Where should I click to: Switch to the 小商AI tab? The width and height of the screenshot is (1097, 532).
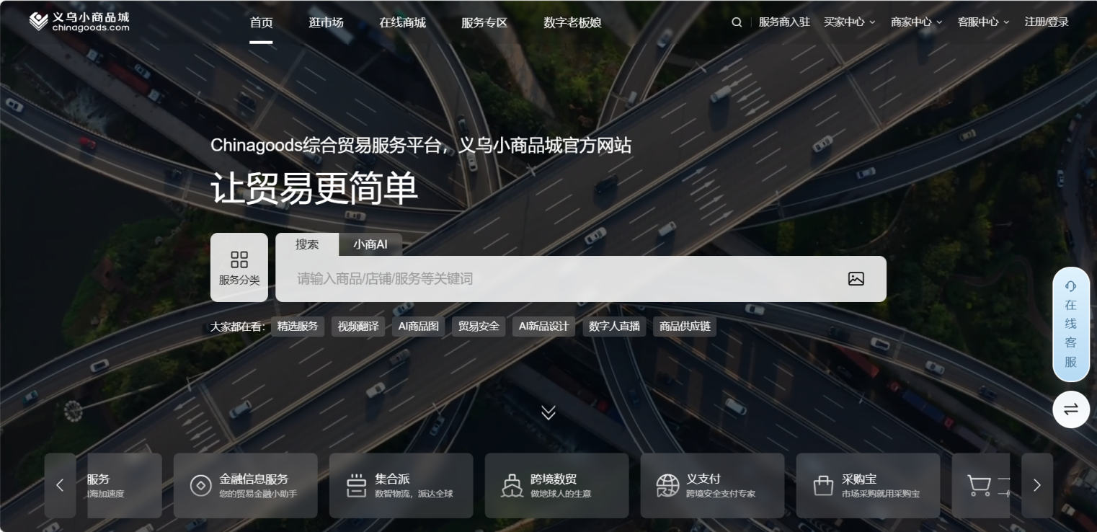point(370,244)
